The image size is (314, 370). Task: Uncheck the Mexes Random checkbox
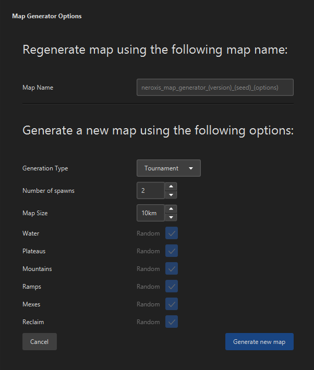(x=172, y=304)
